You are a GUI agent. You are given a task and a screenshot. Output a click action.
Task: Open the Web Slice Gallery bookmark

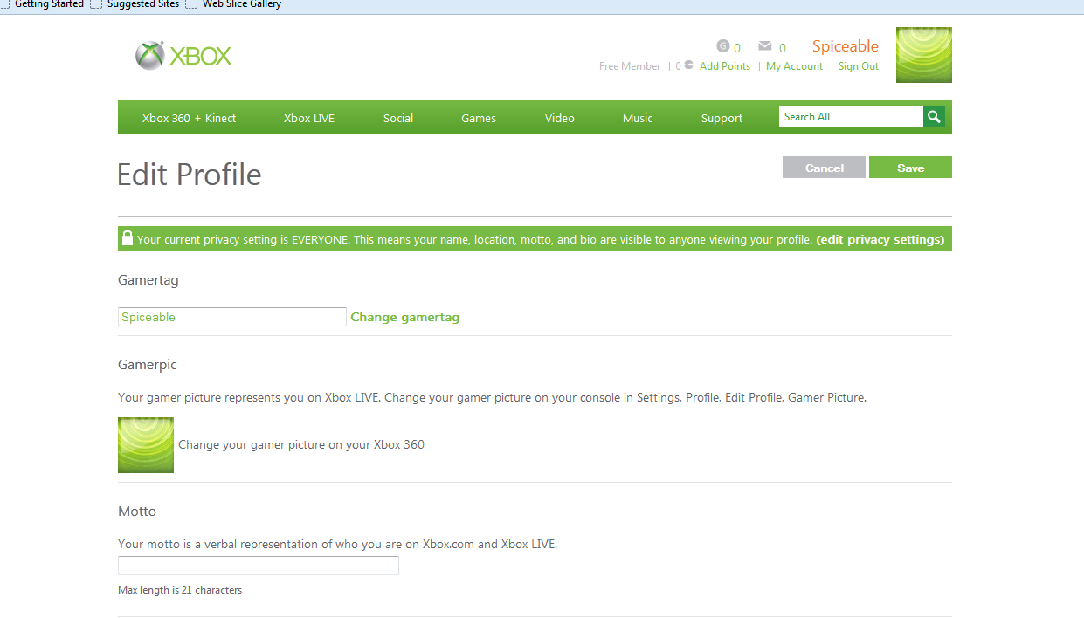[242, 4]
